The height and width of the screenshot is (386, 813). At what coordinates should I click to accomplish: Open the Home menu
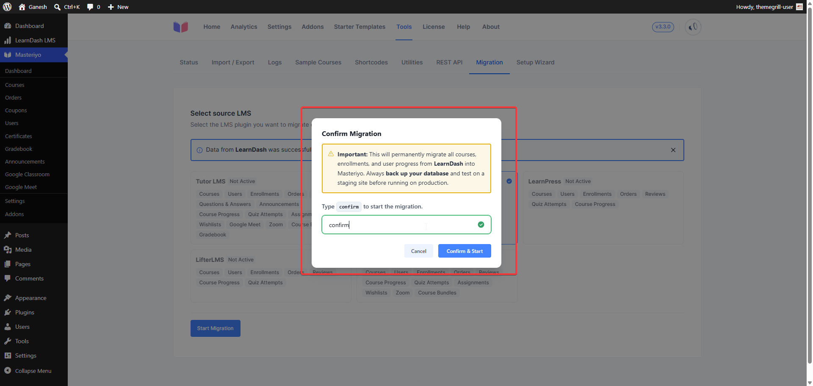click(212, 27)
